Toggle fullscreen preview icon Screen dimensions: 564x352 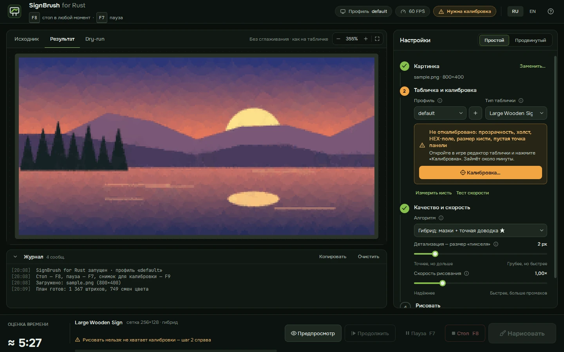pyautogui.click(x=377, y=39)
